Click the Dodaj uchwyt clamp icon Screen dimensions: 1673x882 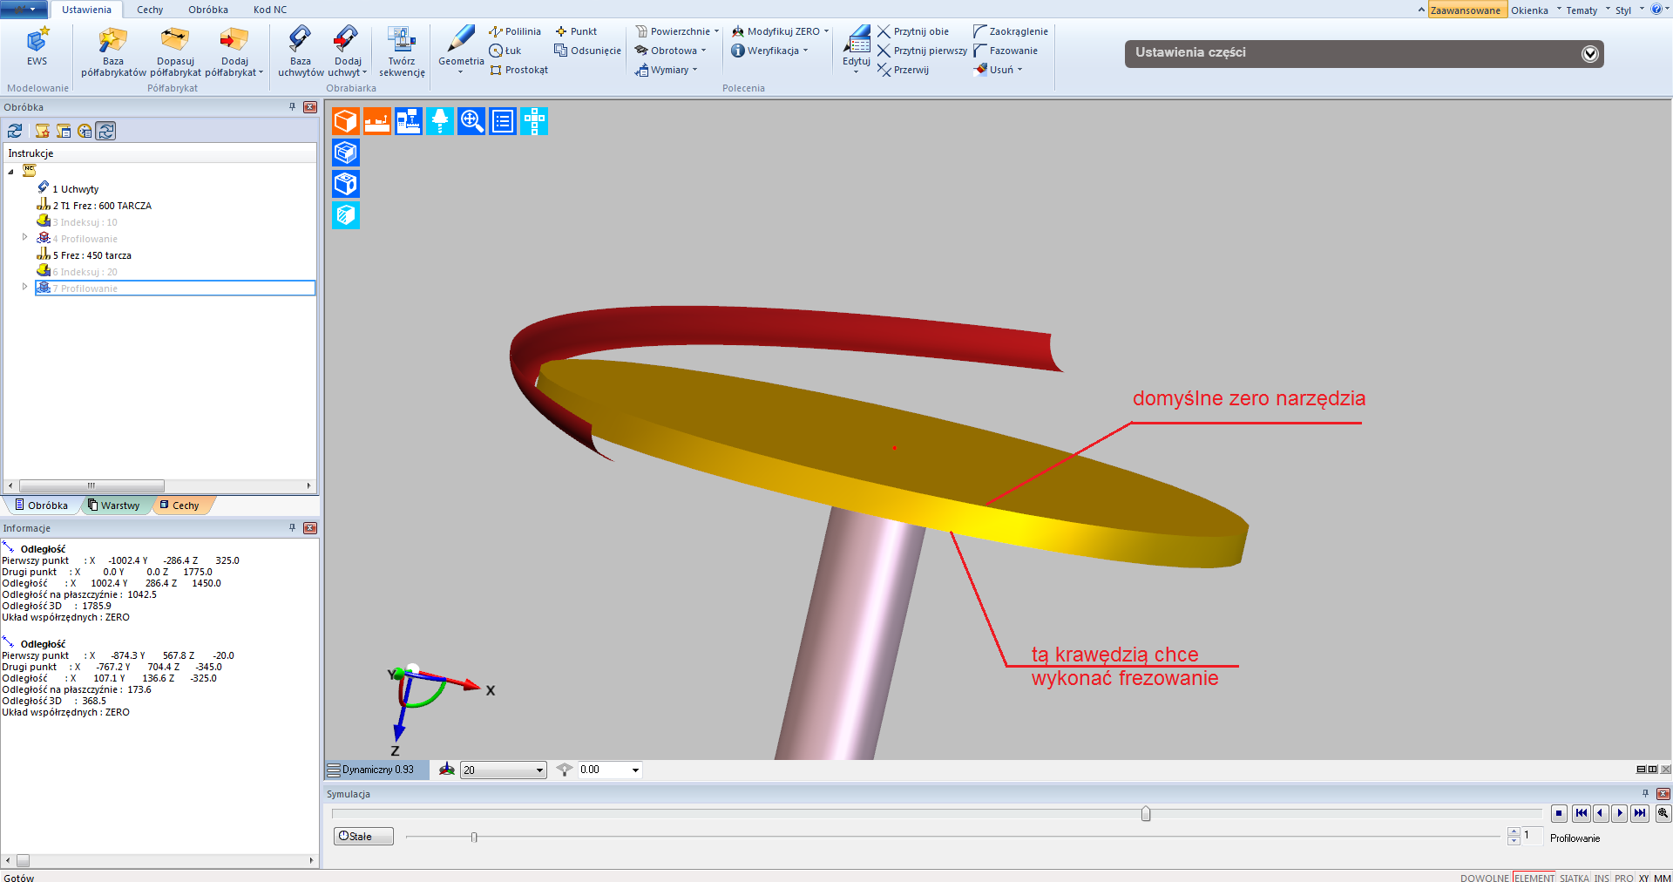tap(347, 41)
